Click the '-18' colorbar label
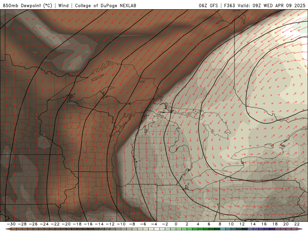308x231 pixels. click(77, 224)
